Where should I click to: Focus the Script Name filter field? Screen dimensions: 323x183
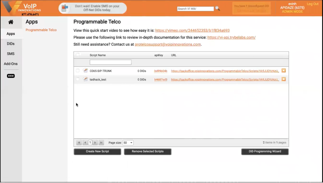tap(110, 62)
